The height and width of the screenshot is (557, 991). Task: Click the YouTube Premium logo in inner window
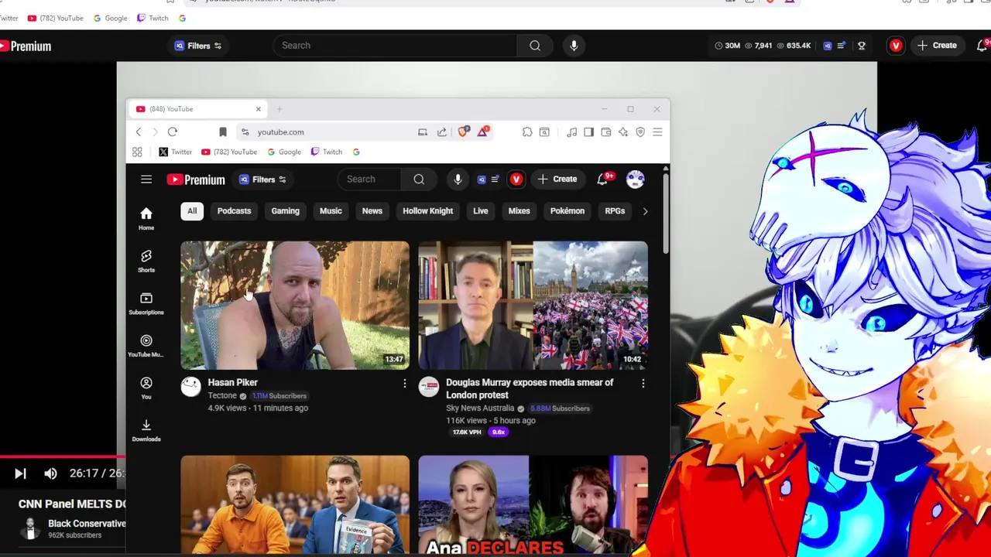click(x=196, y=179)
